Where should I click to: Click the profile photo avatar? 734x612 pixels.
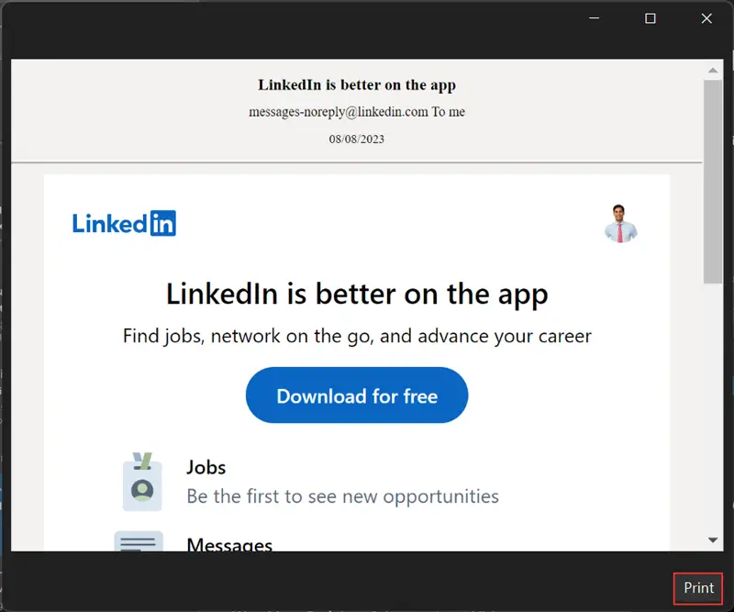620,223
